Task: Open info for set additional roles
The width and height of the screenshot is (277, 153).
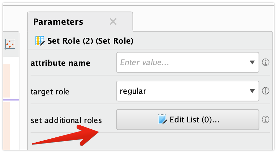Action: (x=266, y=119)
